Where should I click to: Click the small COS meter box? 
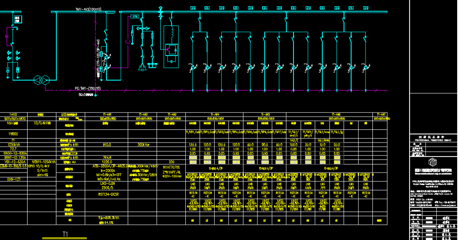point(135,17)
